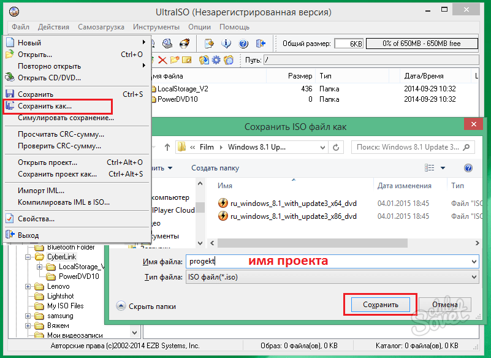This screenshot has height=358, width=491.
Task: Expand the samsung tree node
Action: click(28, 316)
